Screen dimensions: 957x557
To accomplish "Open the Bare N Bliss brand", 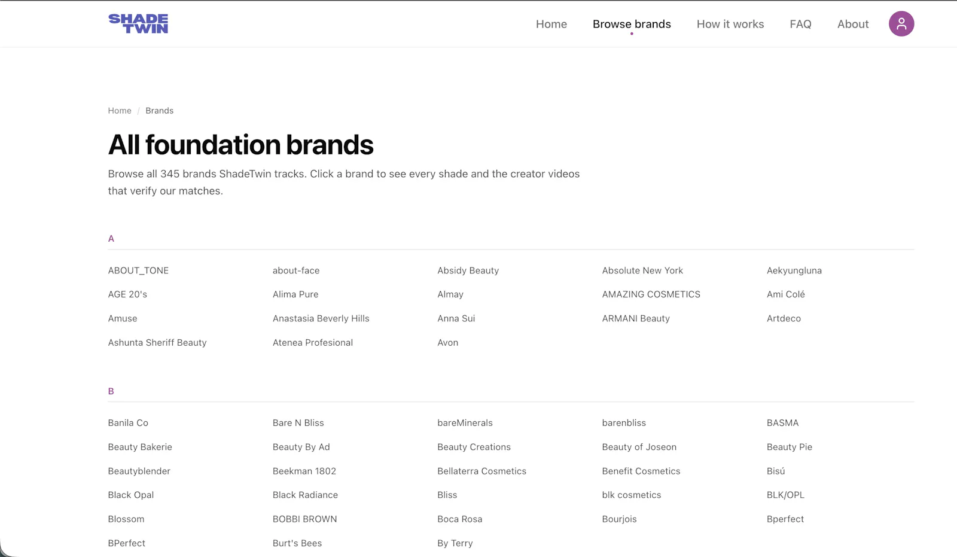I will (x=298, y=422).
